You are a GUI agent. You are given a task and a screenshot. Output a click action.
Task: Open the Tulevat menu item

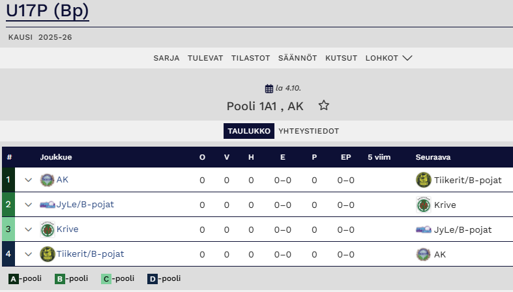[205, 58]
